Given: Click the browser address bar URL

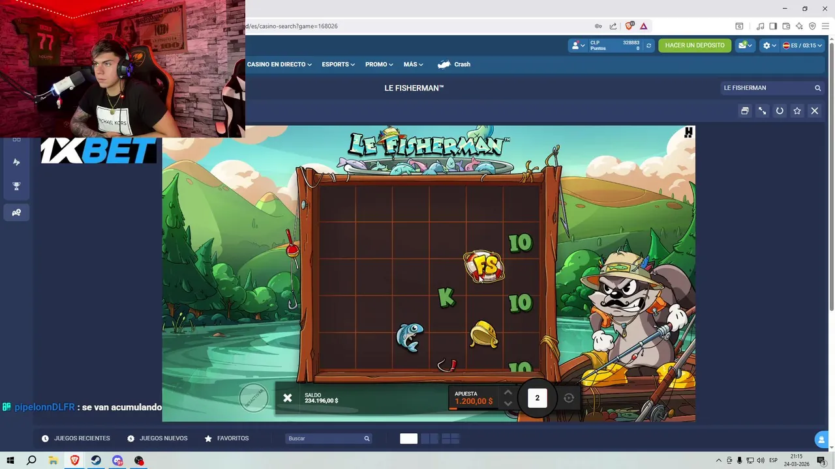Looking at the screenshot, I should [x=292, y=26].
